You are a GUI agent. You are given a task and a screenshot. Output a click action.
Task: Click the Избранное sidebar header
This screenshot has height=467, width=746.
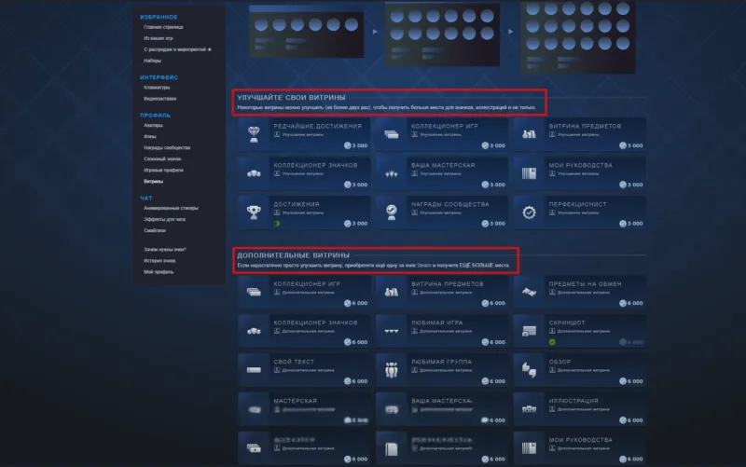(x=159, y=17)
